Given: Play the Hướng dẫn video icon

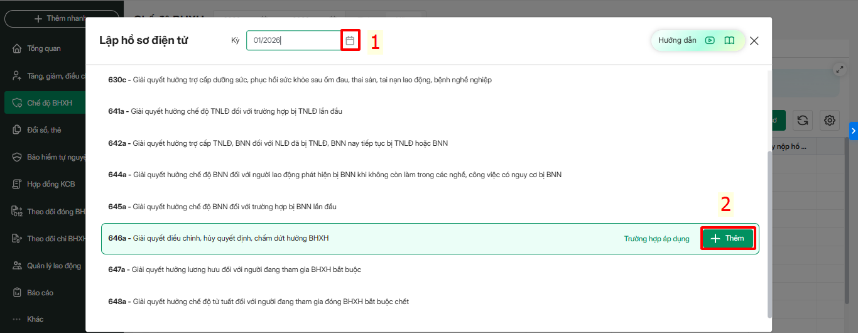Looking at the screenshot, I should (710, 40).
